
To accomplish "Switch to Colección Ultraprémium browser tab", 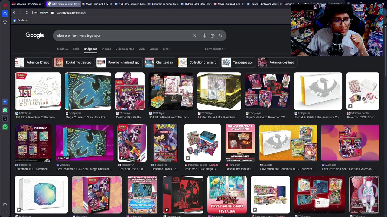I will click(x=27, y=4).
